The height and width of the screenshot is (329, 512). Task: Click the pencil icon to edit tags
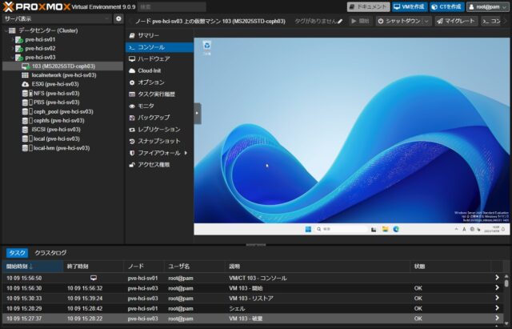(x=340, y=21)
